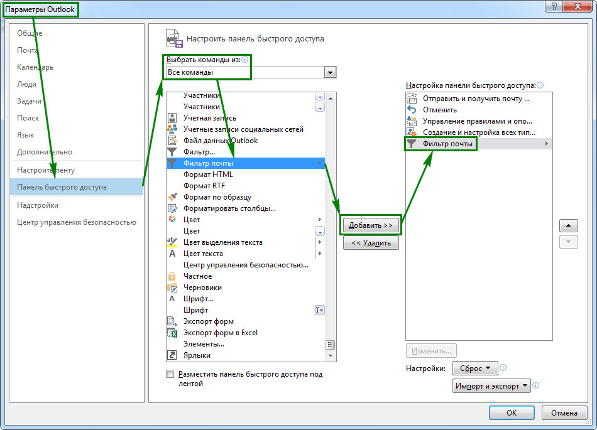
Task: Click the color wheel icon beside first Цвет
Action: pos(172,219)
